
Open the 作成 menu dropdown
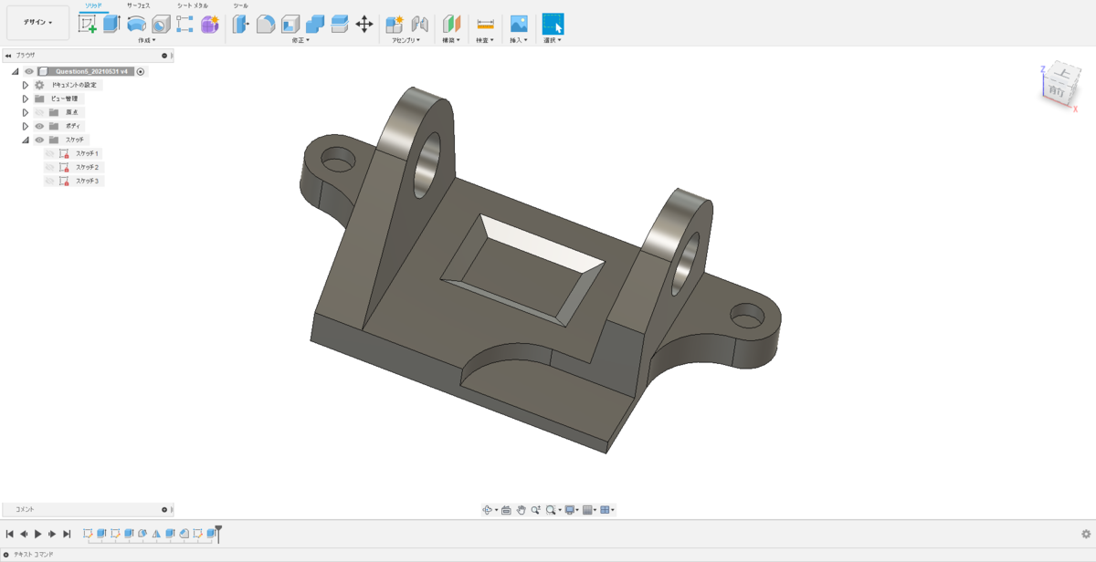click(x=146, y=40)
